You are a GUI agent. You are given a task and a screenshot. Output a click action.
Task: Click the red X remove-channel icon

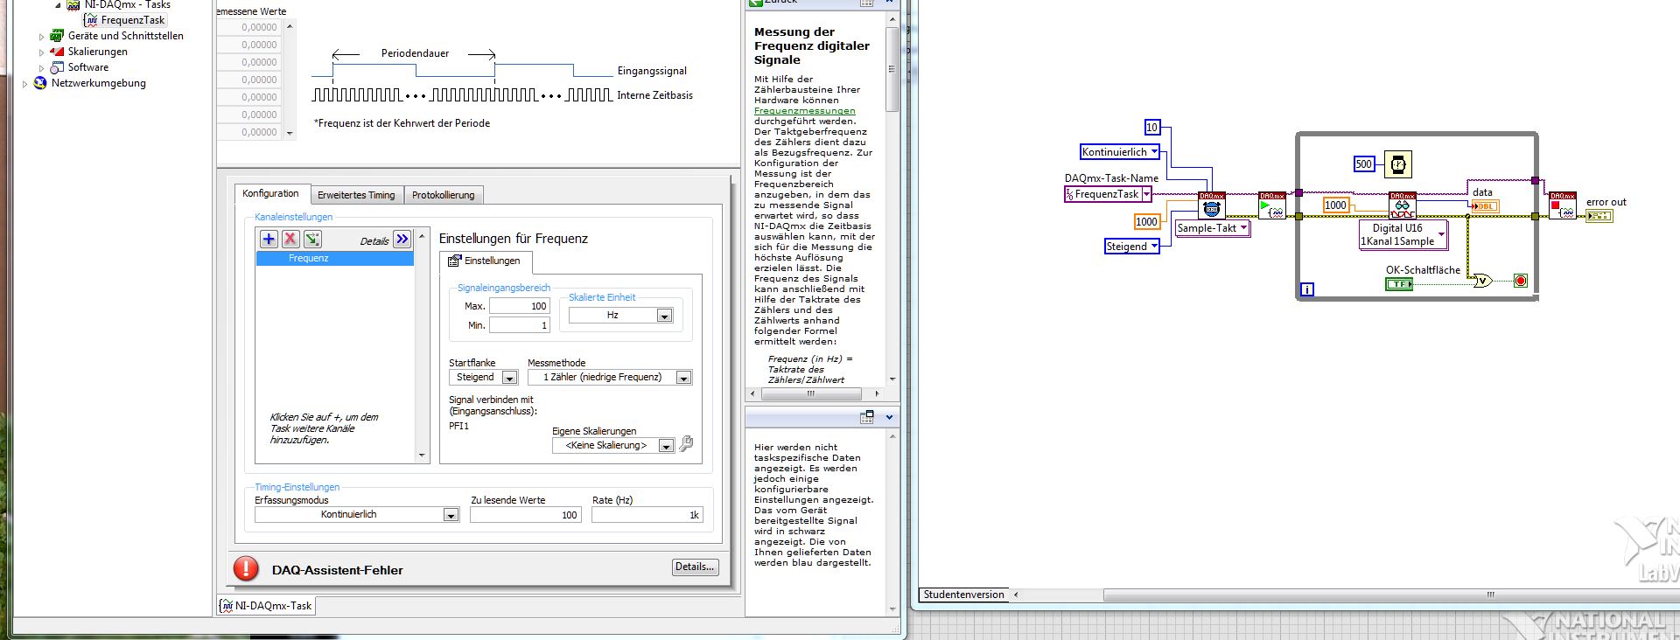coord(290,239)
